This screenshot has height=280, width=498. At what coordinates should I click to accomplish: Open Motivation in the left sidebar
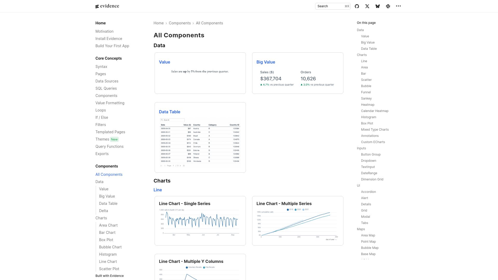[104, 31]
